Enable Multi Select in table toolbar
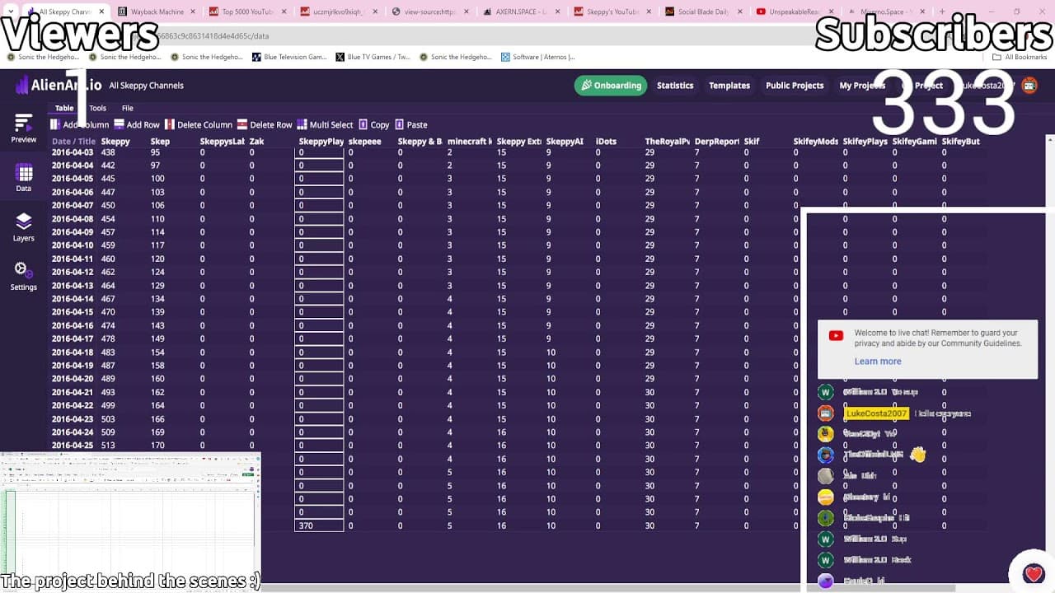 coord(325,124)
